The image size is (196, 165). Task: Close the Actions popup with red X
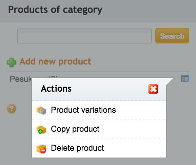pyautogui.click(x=153, y=89)
